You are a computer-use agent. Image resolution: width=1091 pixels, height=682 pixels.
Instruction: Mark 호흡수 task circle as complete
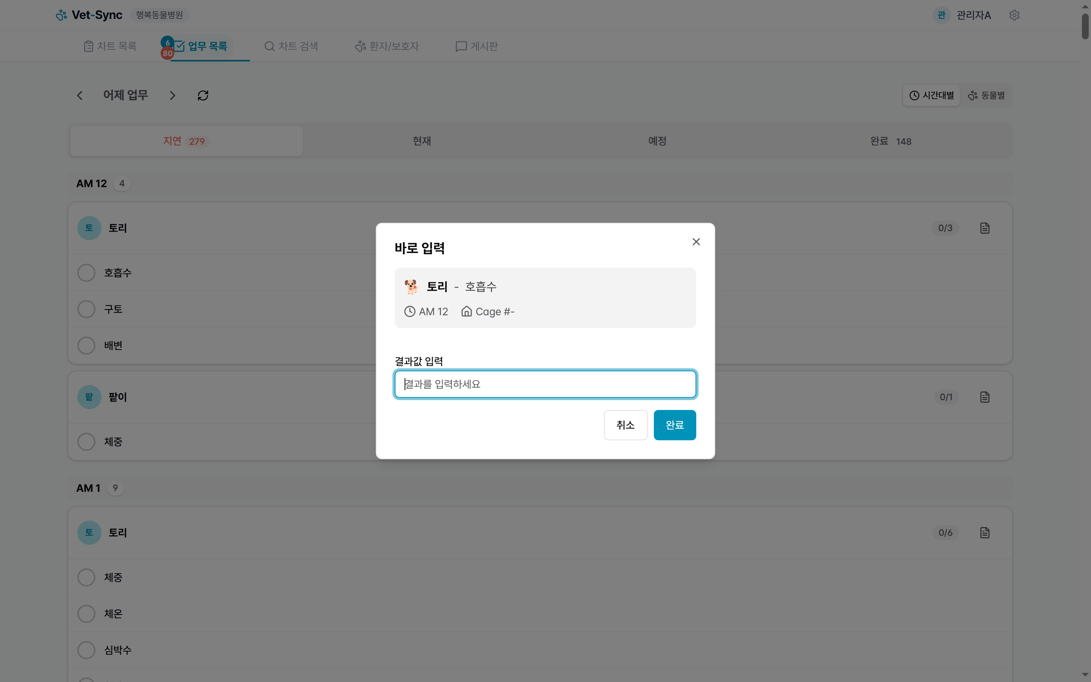point(86,272)
